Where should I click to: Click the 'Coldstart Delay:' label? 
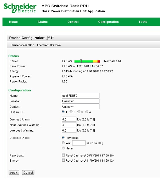[20, 138]
